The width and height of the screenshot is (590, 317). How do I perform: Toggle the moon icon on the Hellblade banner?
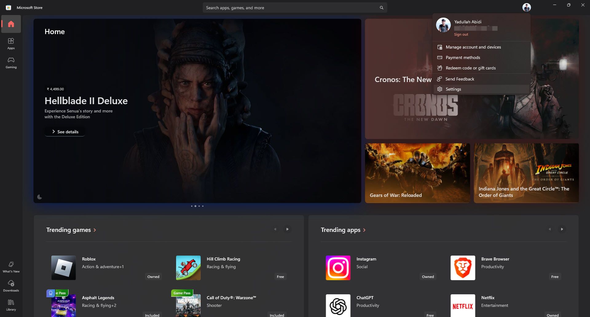40,197
